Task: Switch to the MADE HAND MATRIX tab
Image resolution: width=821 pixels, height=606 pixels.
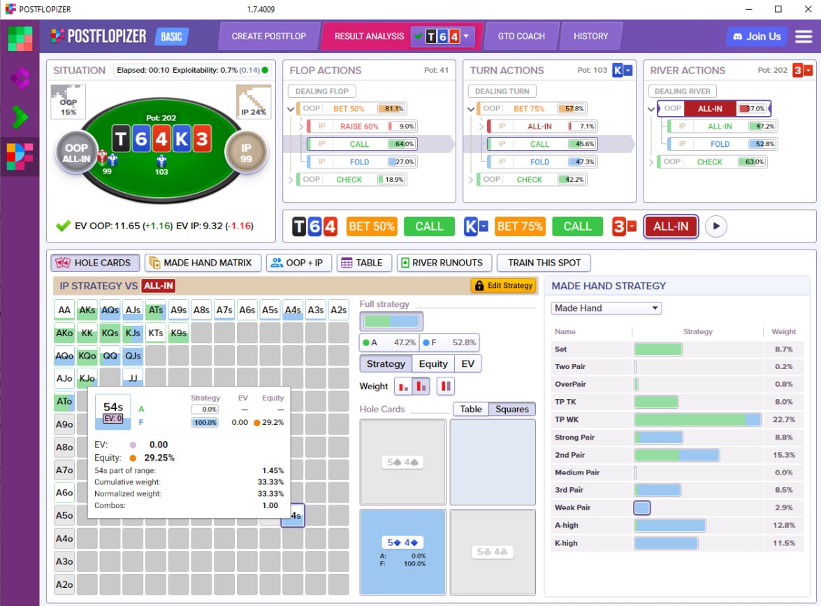Action: tap(203, 263)
